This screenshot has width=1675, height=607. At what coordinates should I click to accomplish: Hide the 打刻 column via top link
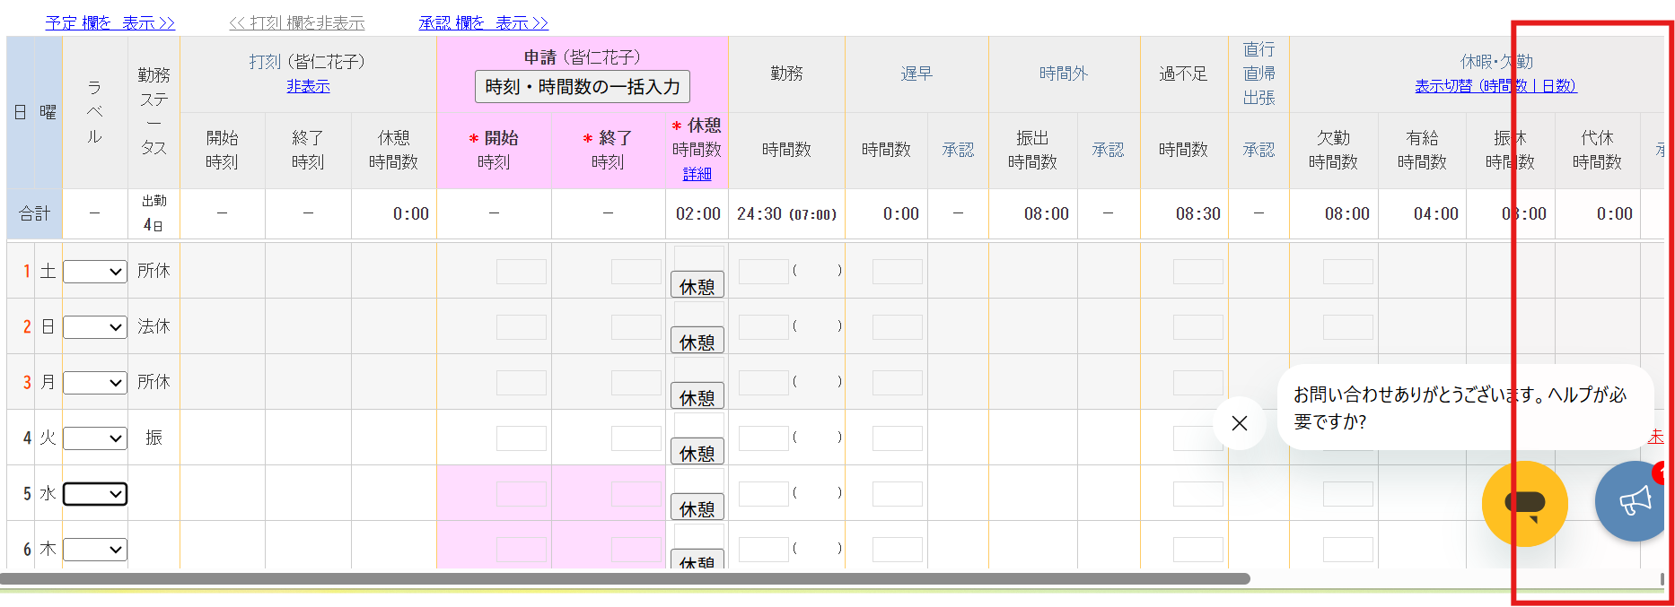[x=297, y=22]
